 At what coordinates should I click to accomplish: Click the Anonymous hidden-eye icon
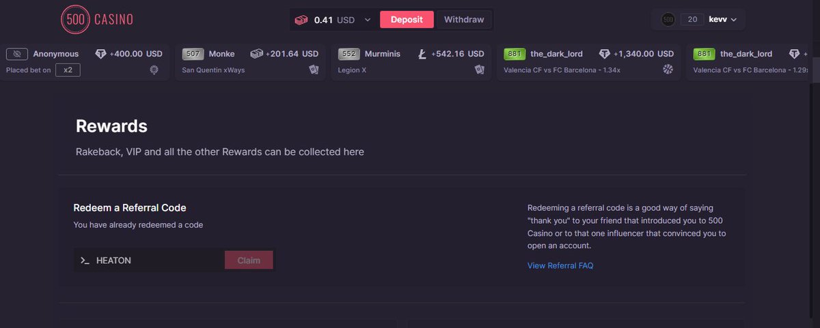(17, 54)
